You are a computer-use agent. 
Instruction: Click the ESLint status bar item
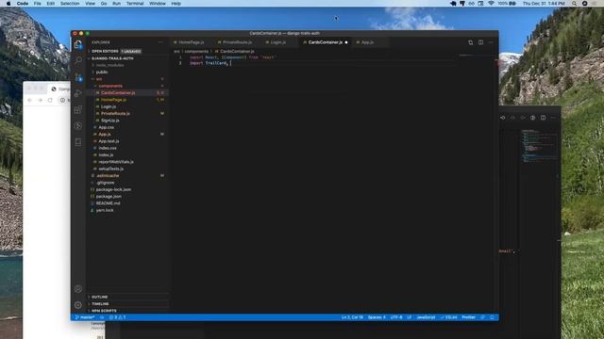[x=449, y=317]
